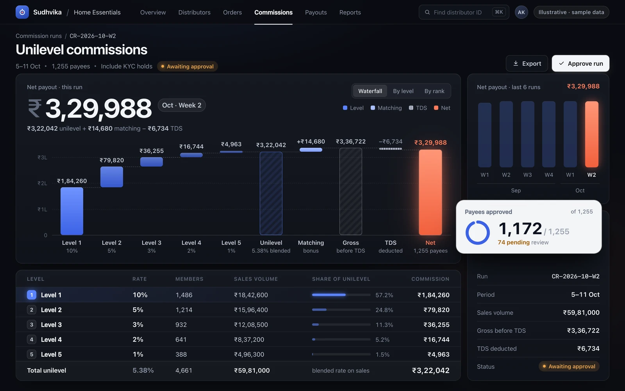This screenshot has height=391, width=625.
Task: Click the Matching bonus bar
Action: (311, 150)
